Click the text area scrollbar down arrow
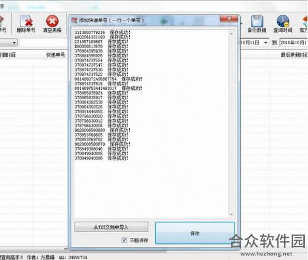The height and width of the screenshot is (260, 308). click(232, 214)
